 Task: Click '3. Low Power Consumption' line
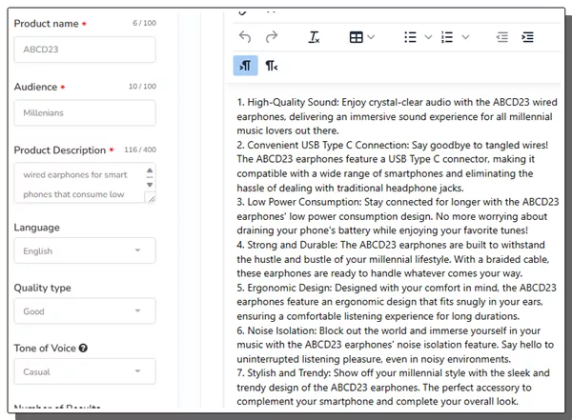click(398, 202)
